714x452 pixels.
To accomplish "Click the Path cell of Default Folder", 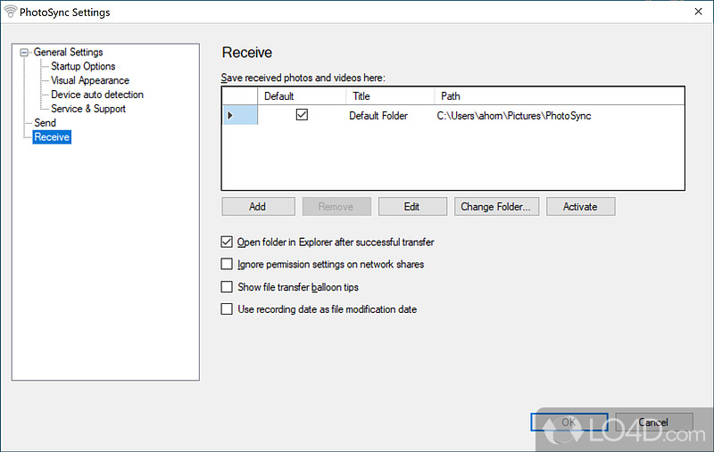I will (514, 116).
